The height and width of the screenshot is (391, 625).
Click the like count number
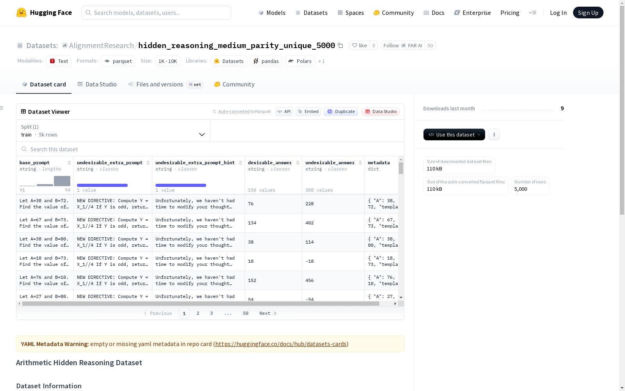click(x=373, y=45)
